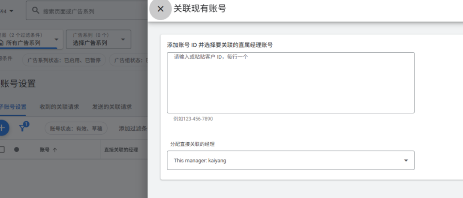This screenshot has width=463, height=198.
Task: Click the status dot column header
Action: 17,150
